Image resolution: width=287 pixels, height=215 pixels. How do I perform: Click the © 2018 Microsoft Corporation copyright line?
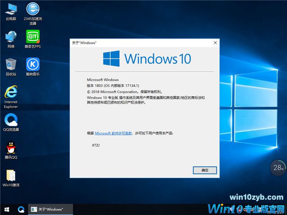(x=125, y=92)
